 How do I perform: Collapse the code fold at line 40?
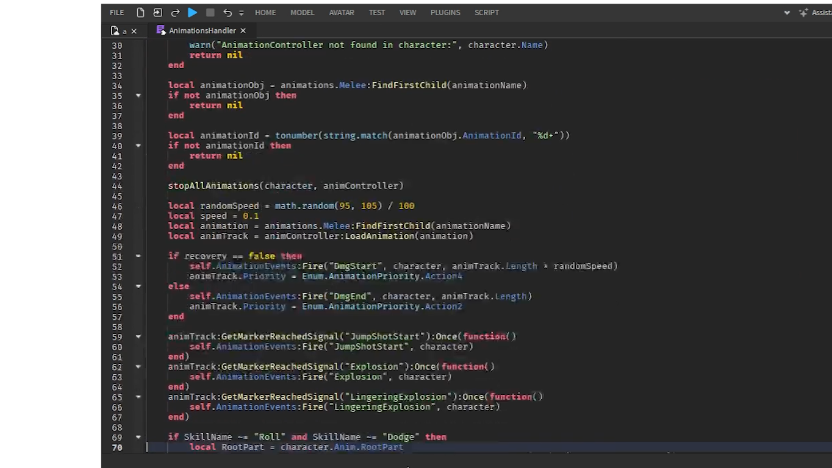point(138,146)
